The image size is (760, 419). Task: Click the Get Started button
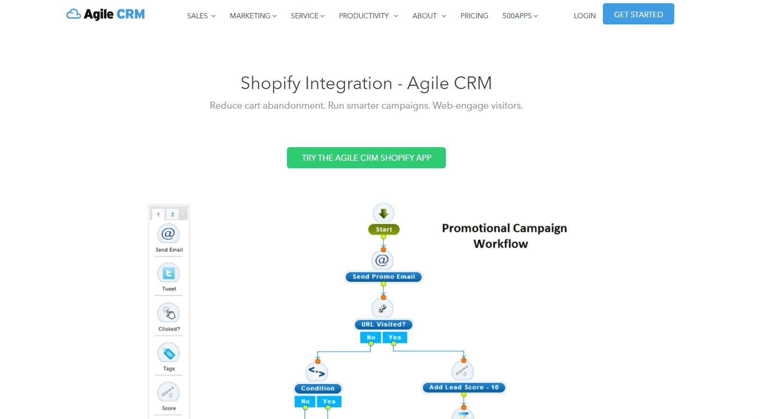[639, 14]
